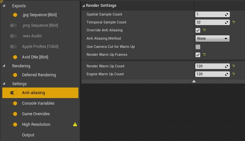Collapse the Render Settings section

point(84,6)
